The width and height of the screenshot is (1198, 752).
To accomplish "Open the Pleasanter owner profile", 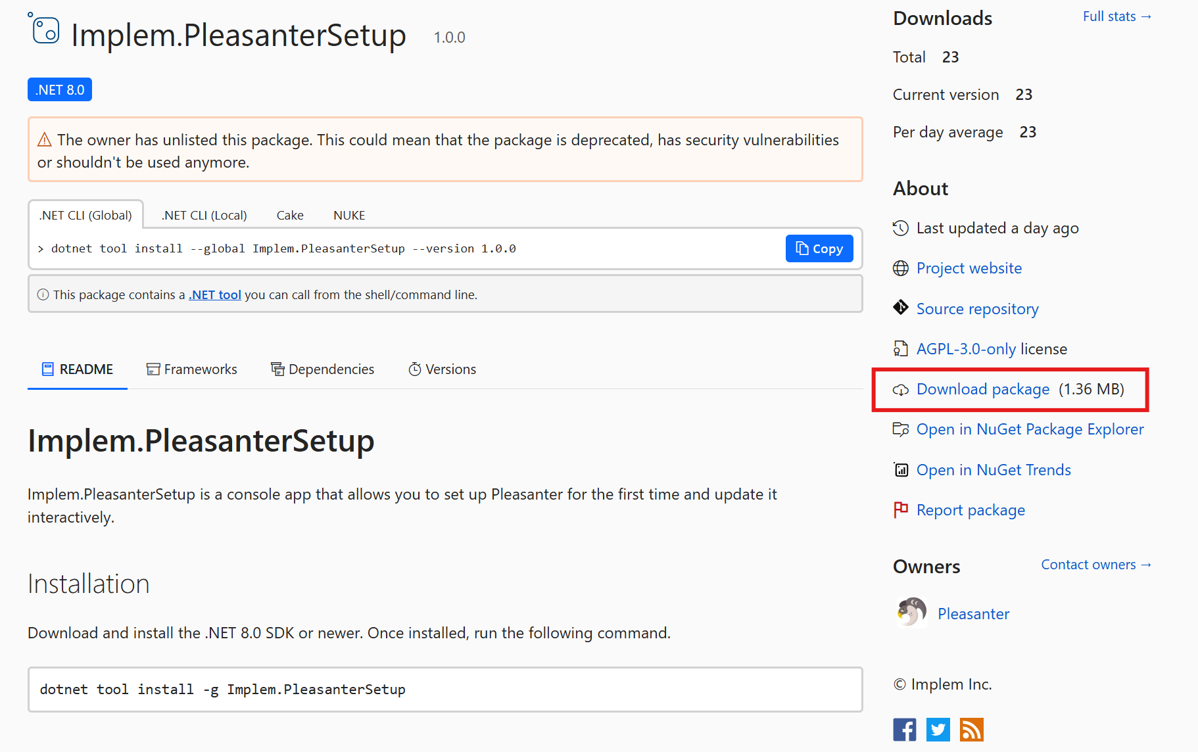I will coord(973,614).
